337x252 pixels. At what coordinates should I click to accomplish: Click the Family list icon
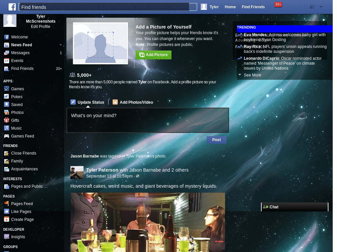7,161
